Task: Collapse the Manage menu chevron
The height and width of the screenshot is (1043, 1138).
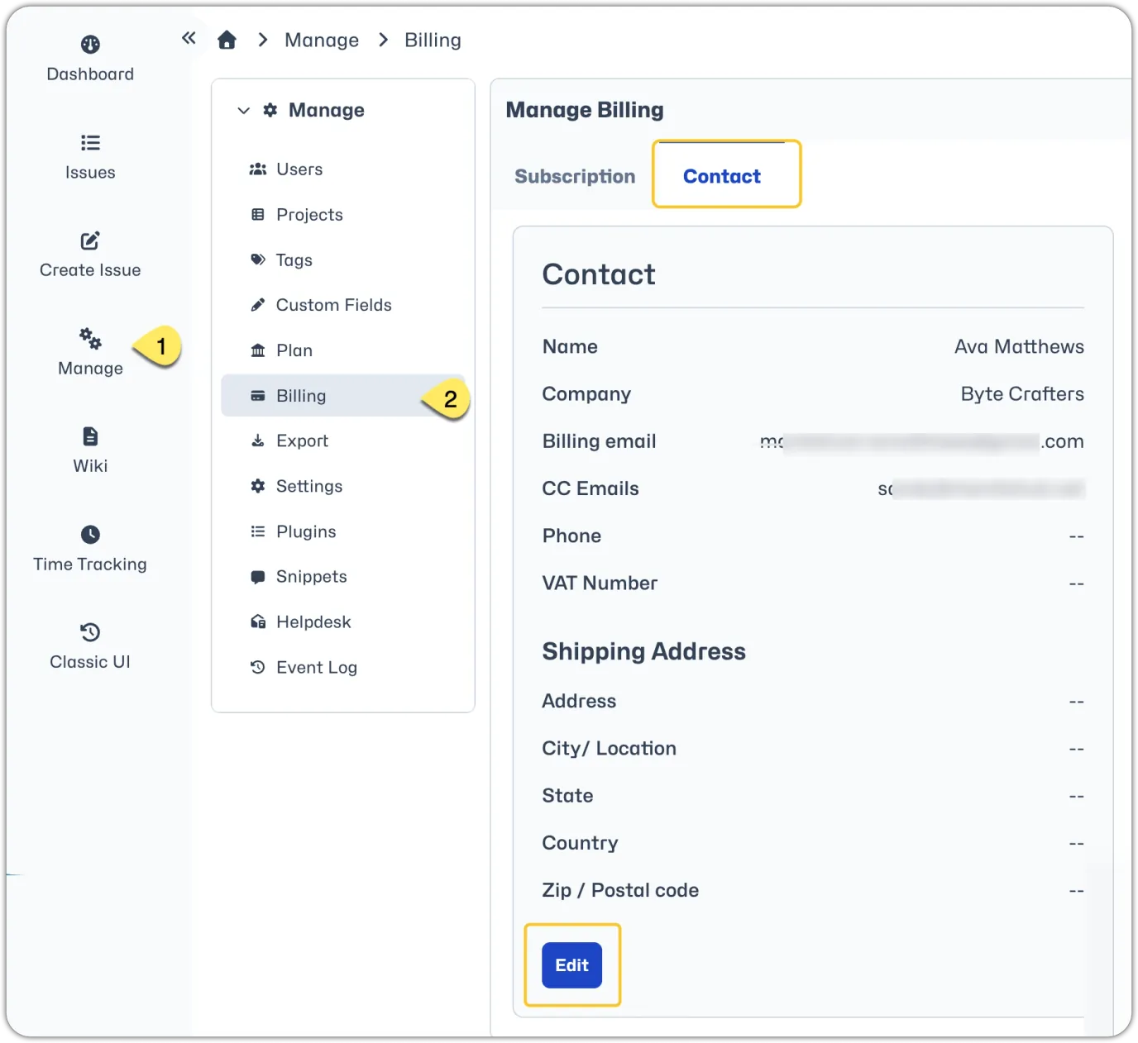Action: tap(243, 110)
